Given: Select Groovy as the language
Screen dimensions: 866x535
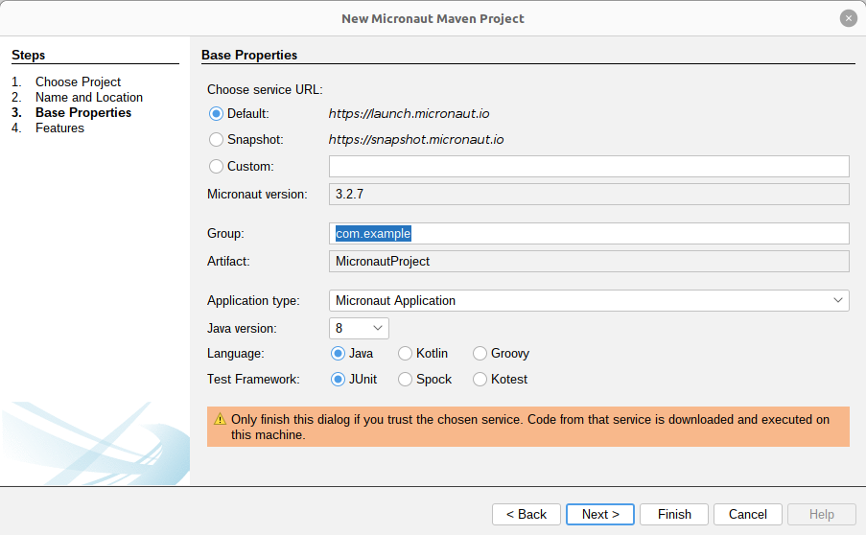Looking at the screenshot, I should pos(480,354).
